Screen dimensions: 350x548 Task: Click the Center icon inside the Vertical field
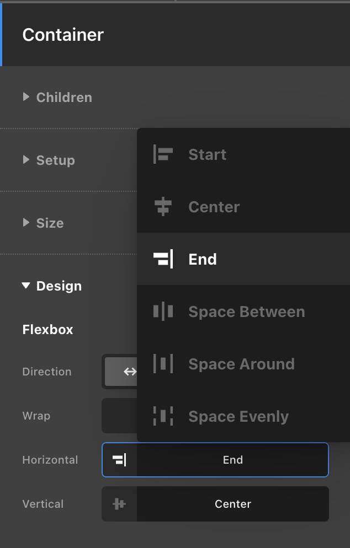click(x=119, y=504)
